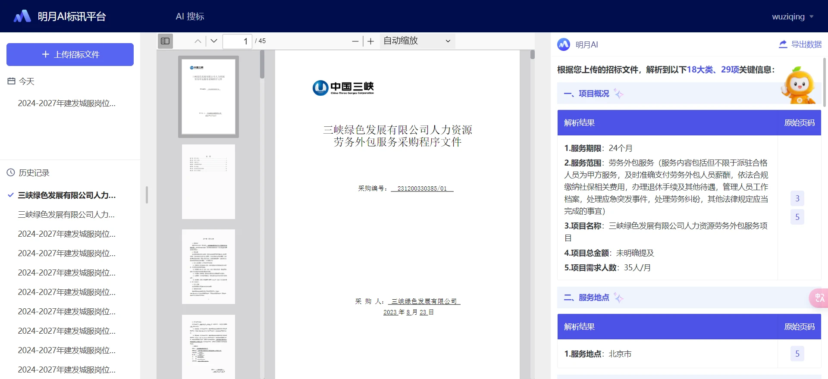Click the left sidebar collapse handle
828x379 pixels.
pyautogui.click(x=147, y=194)
